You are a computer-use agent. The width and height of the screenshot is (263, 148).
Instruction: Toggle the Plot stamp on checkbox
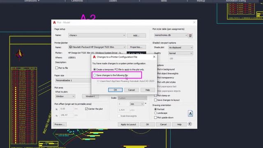[155, 95]
